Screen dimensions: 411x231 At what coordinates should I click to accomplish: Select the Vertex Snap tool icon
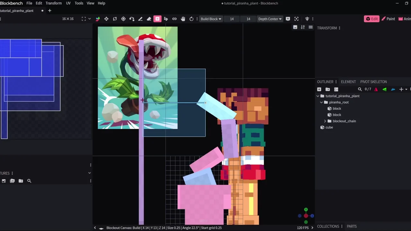(132, 19)
